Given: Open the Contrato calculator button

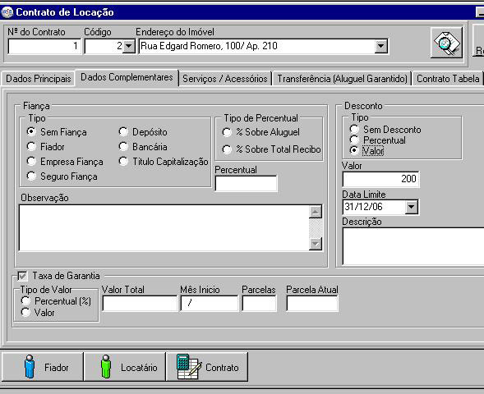Looking at the screenshot, I should point(207,367).
